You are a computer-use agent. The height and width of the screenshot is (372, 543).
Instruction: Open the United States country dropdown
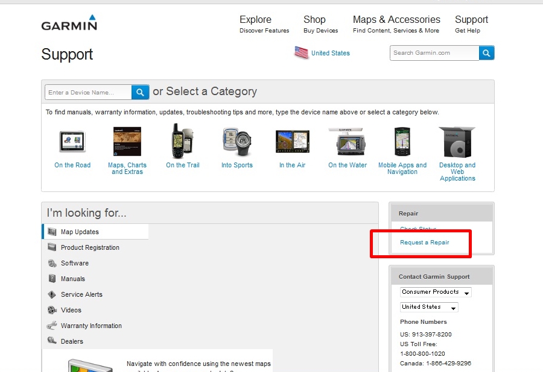click(429, 307)
